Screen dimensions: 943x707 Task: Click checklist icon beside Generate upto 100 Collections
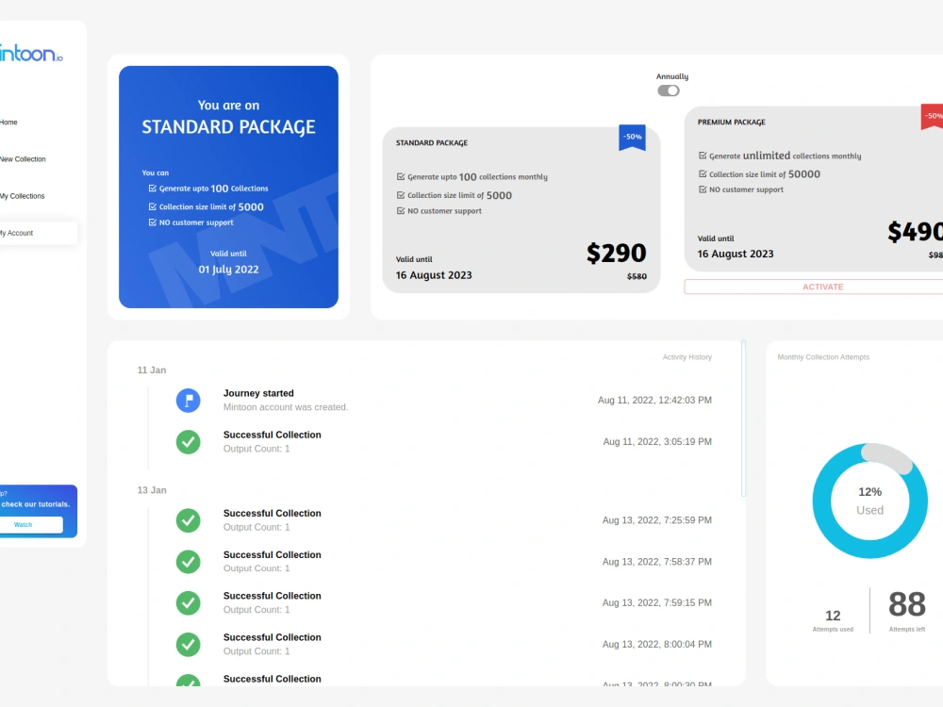pyautogui.click(x=154, y=188)
